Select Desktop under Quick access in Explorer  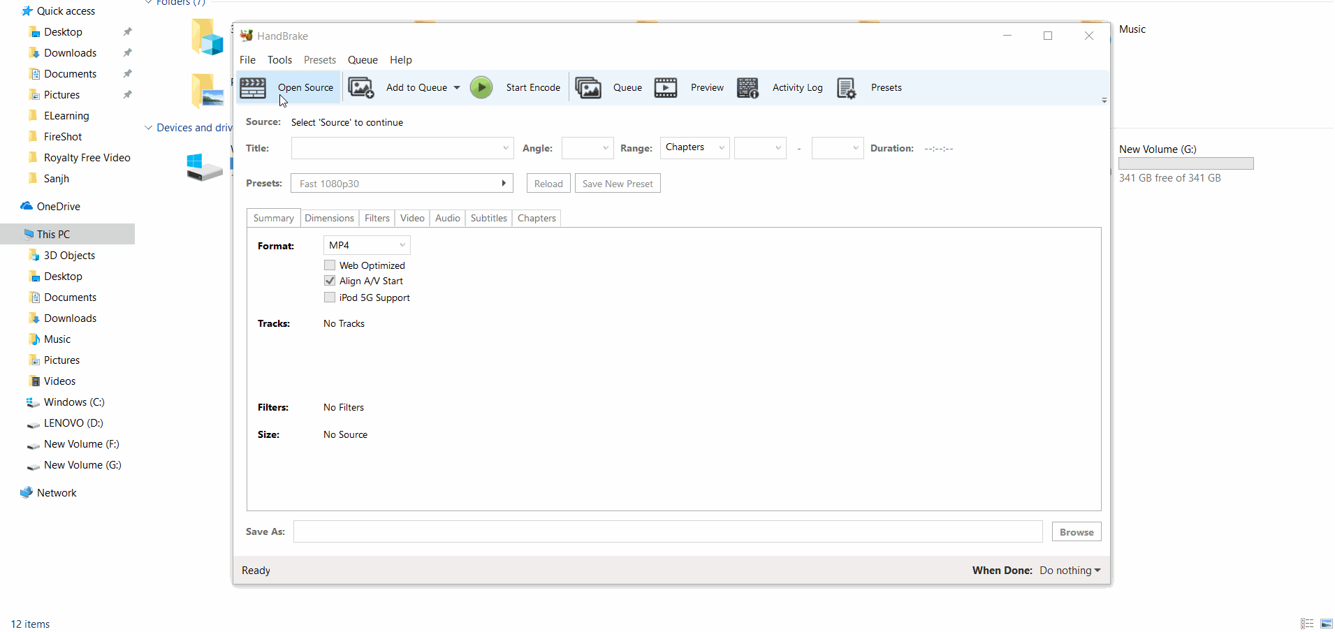pyautogui.click(x=63, y=32)
